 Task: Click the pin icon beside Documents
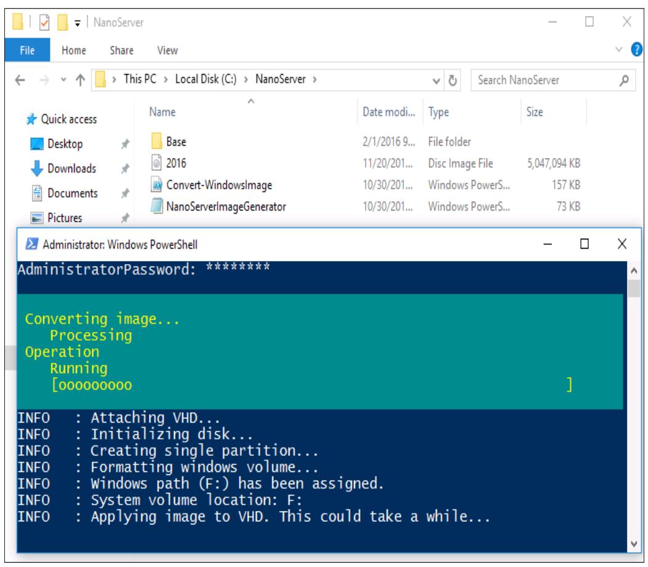(125, 193)
